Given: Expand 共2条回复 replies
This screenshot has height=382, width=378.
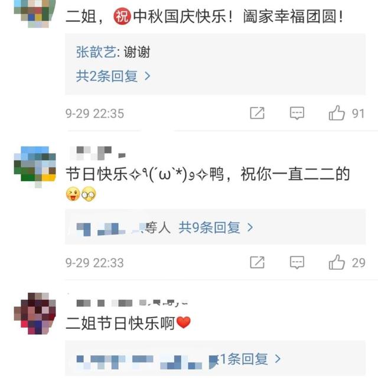Looking at the screenshot, I should pyautogui.click(x=113, y=76).
